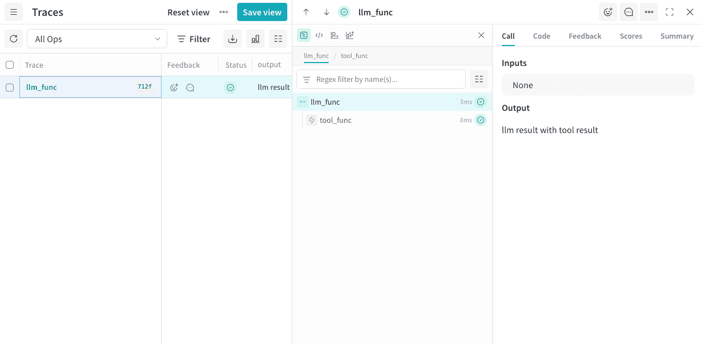Image resolution: width=702 pixels, height=344 pixels.
Task: Click 'llm result with tool result' output text
Action: tap(550, 130)
